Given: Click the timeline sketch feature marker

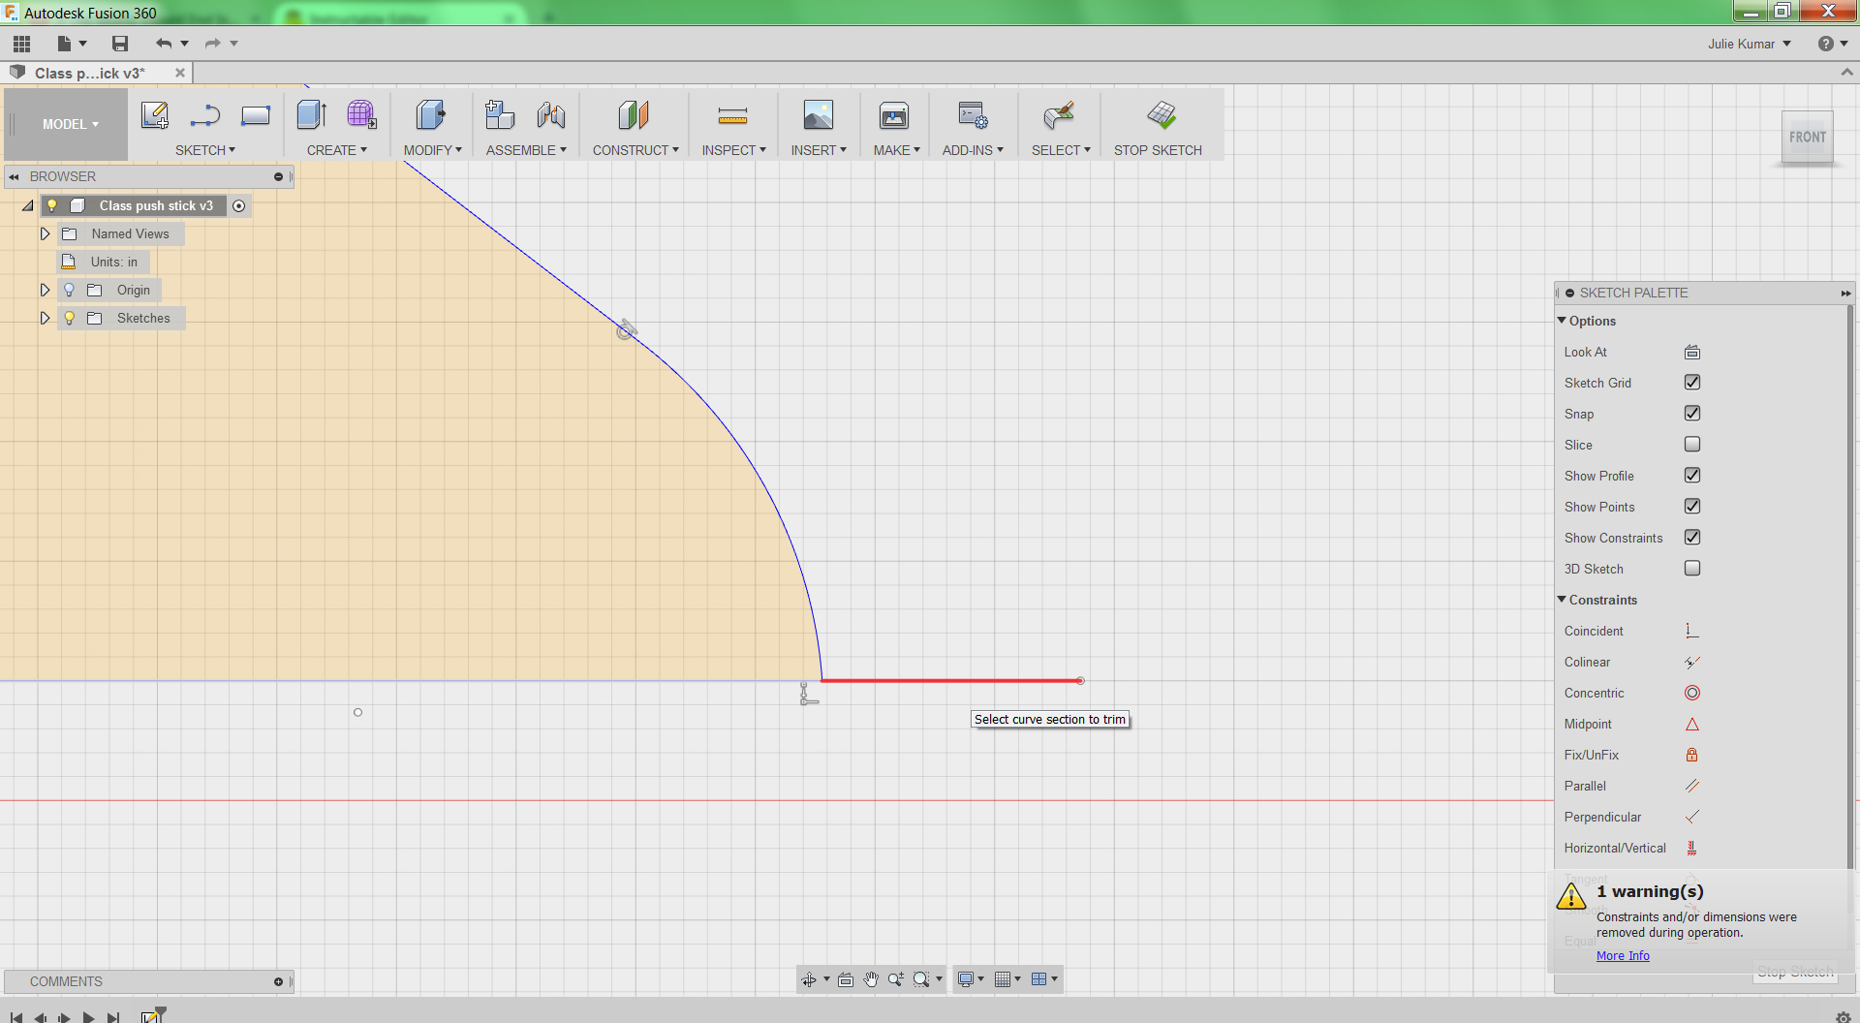Looking at the screenshot, I should click(x=152, y=1015).
